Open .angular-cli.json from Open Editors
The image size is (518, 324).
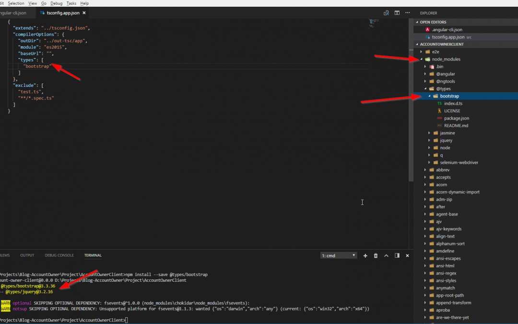pos(447,30)
